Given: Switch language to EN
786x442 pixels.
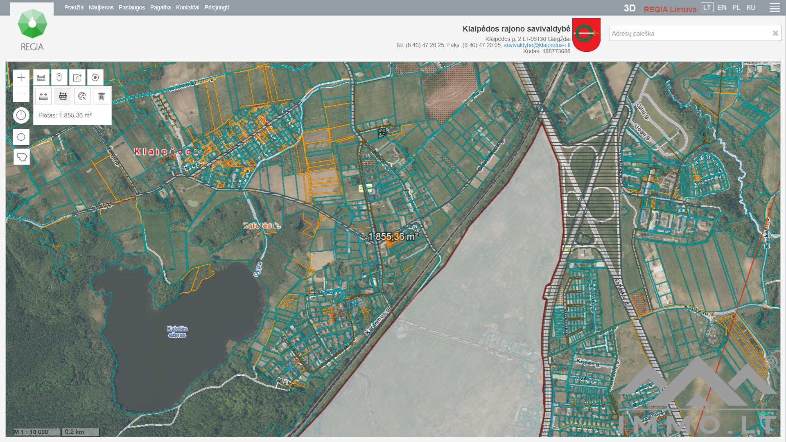Looking at the screenshot, I should coord(722,7).
